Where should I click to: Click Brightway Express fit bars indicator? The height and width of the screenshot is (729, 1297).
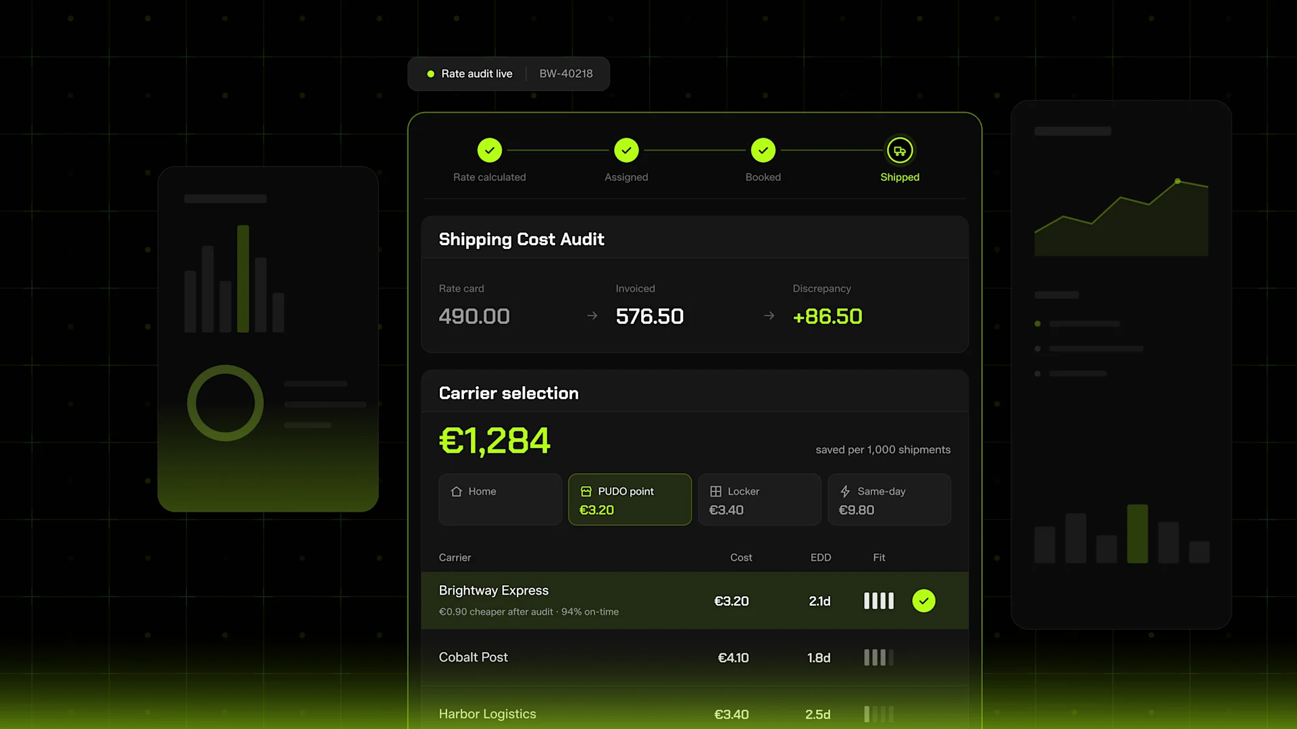879,601
